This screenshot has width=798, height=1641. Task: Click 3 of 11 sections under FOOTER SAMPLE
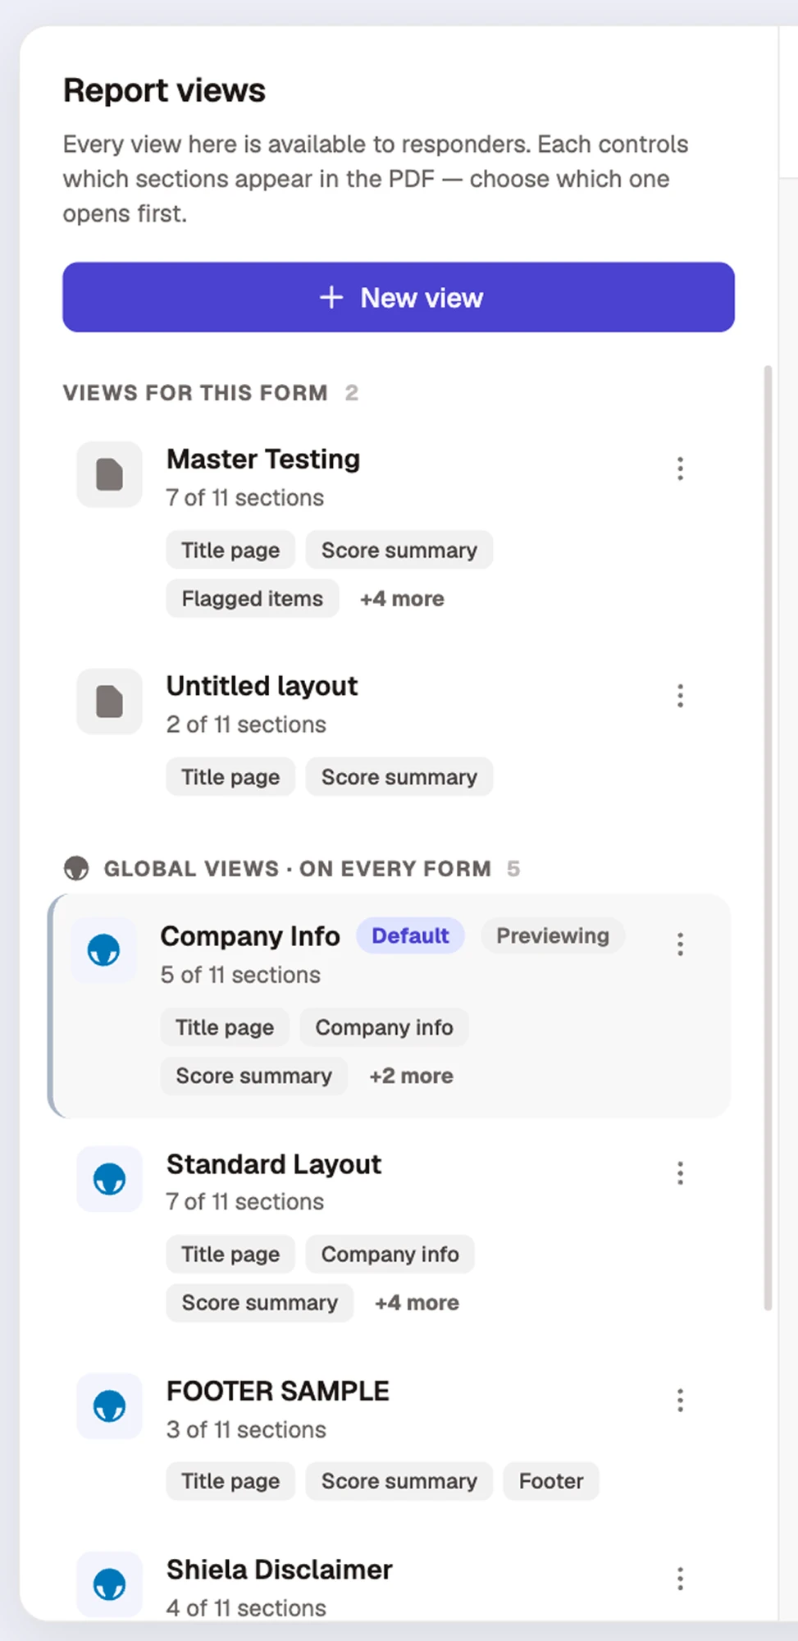tap(246, 1430)
